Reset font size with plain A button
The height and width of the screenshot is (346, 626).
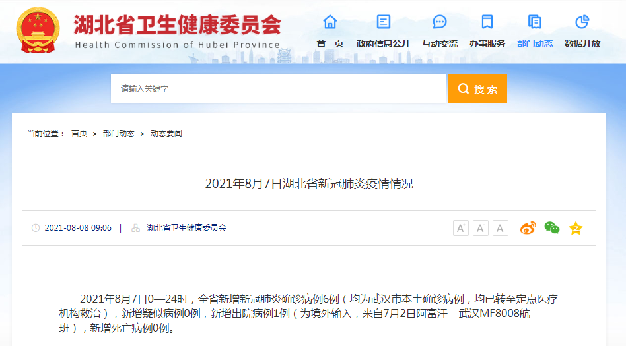click(x=501, y=228)
